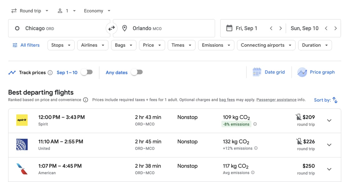
Task: Open the Emissions filter menu
Action: pyautogui.click(x=216, y=45)
